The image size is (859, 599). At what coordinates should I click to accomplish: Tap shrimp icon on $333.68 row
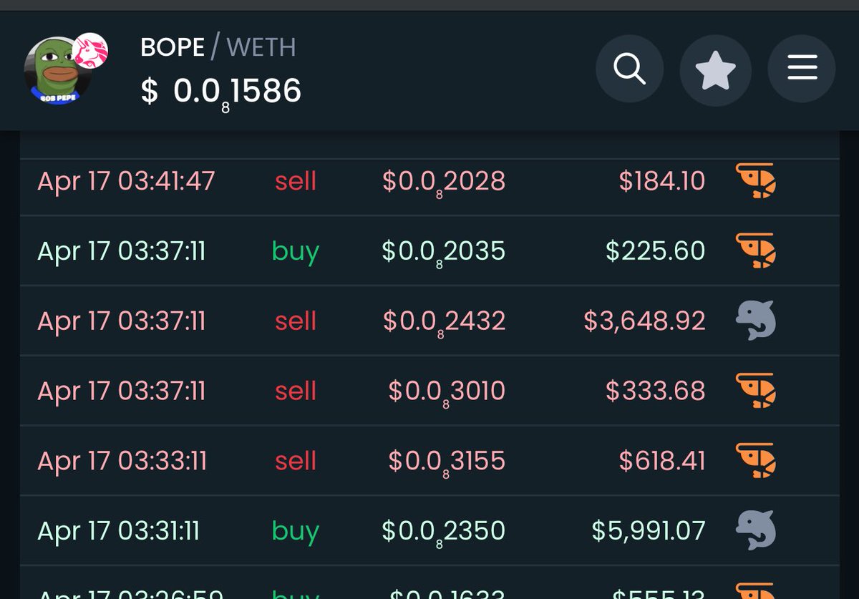756,391
